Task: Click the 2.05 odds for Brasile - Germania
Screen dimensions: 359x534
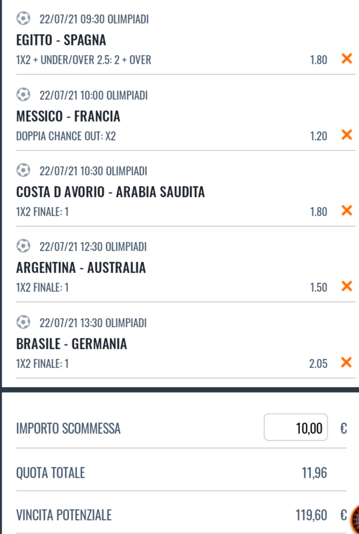Action: point(318,363)
